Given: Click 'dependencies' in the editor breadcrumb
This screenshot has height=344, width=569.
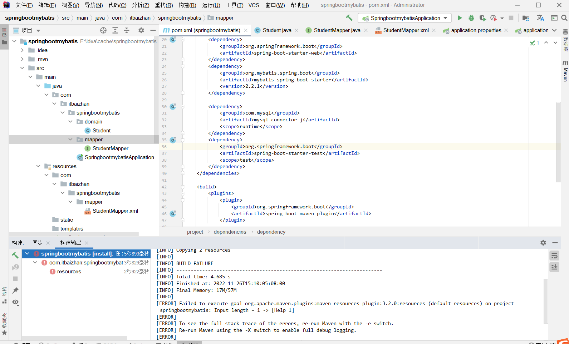Looking at the screenshot, I should 230,232.
